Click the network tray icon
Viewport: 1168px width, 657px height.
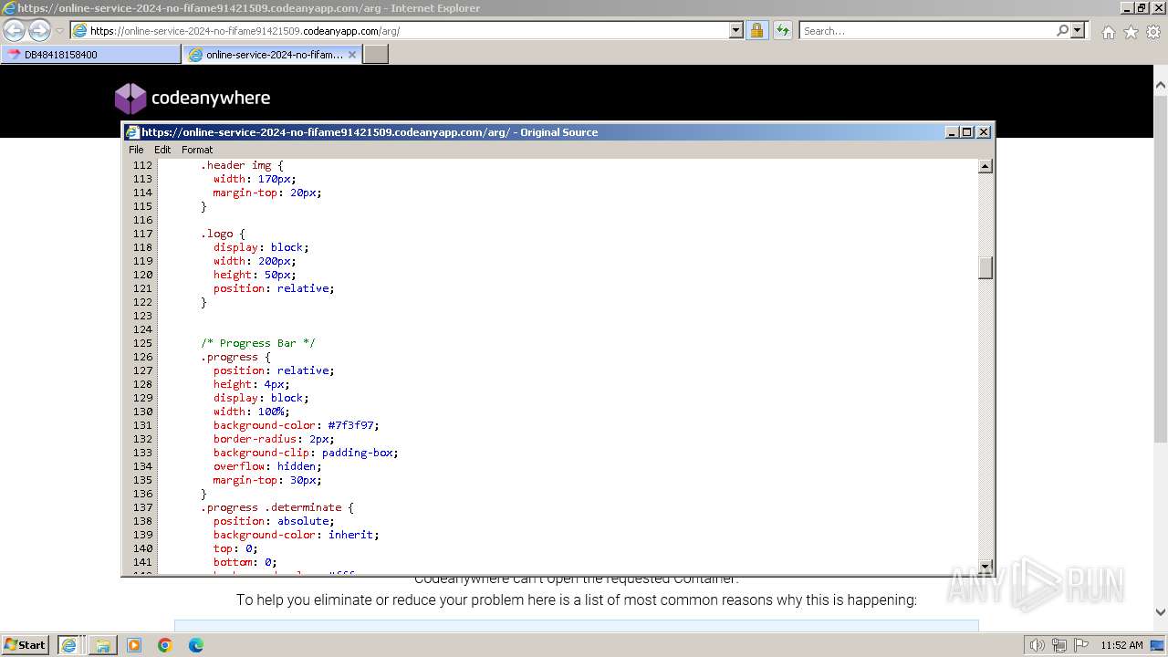click(x=1059, y=645)
